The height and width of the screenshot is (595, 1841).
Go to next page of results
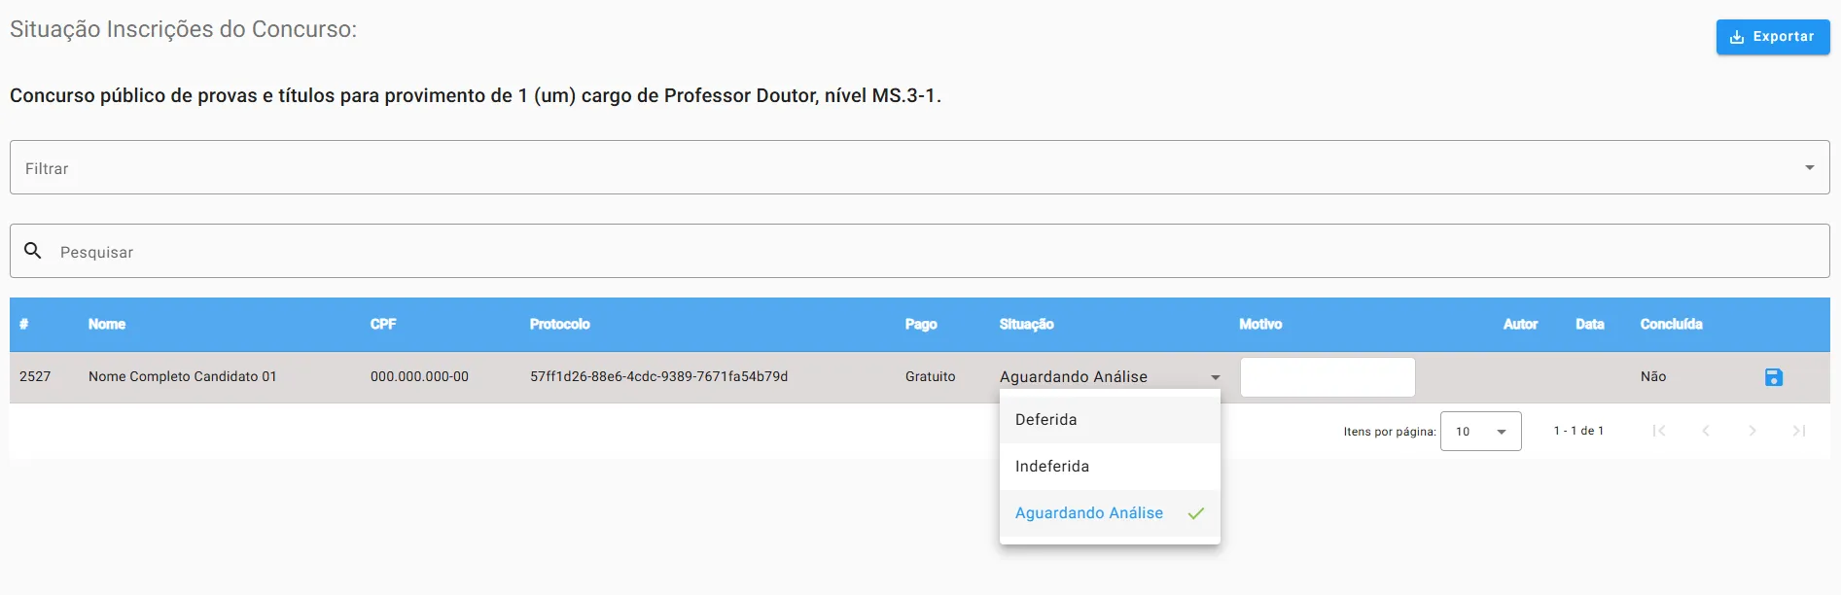(1752, 431)
